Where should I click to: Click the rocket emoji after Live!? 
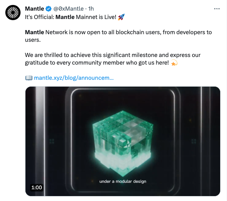point(121,17)
